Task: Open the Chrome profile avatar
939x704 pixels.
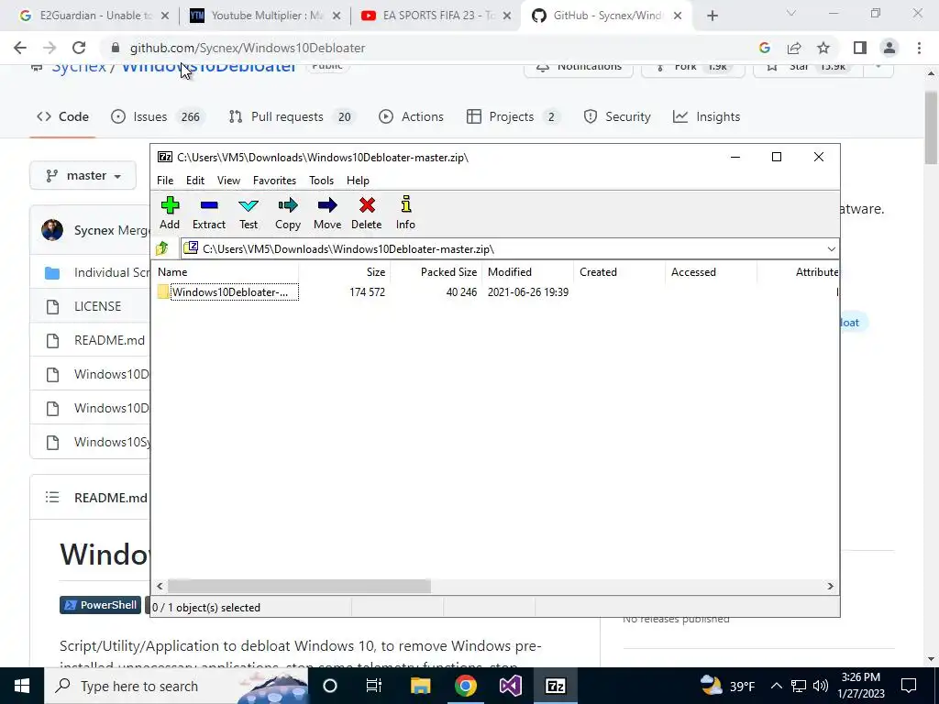Action: [889, 48]
